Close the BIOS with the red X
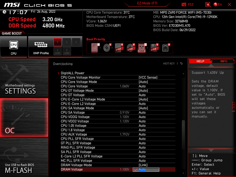 tap(229, 5)
